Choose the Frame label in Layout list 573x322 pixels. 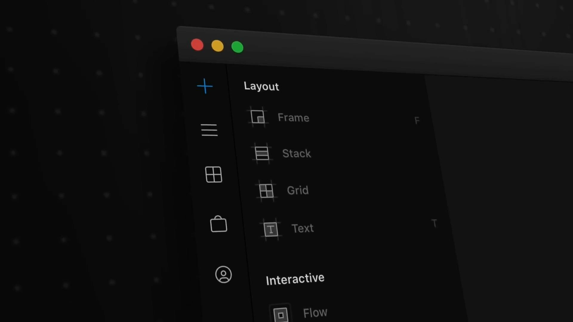pos(293,117)
